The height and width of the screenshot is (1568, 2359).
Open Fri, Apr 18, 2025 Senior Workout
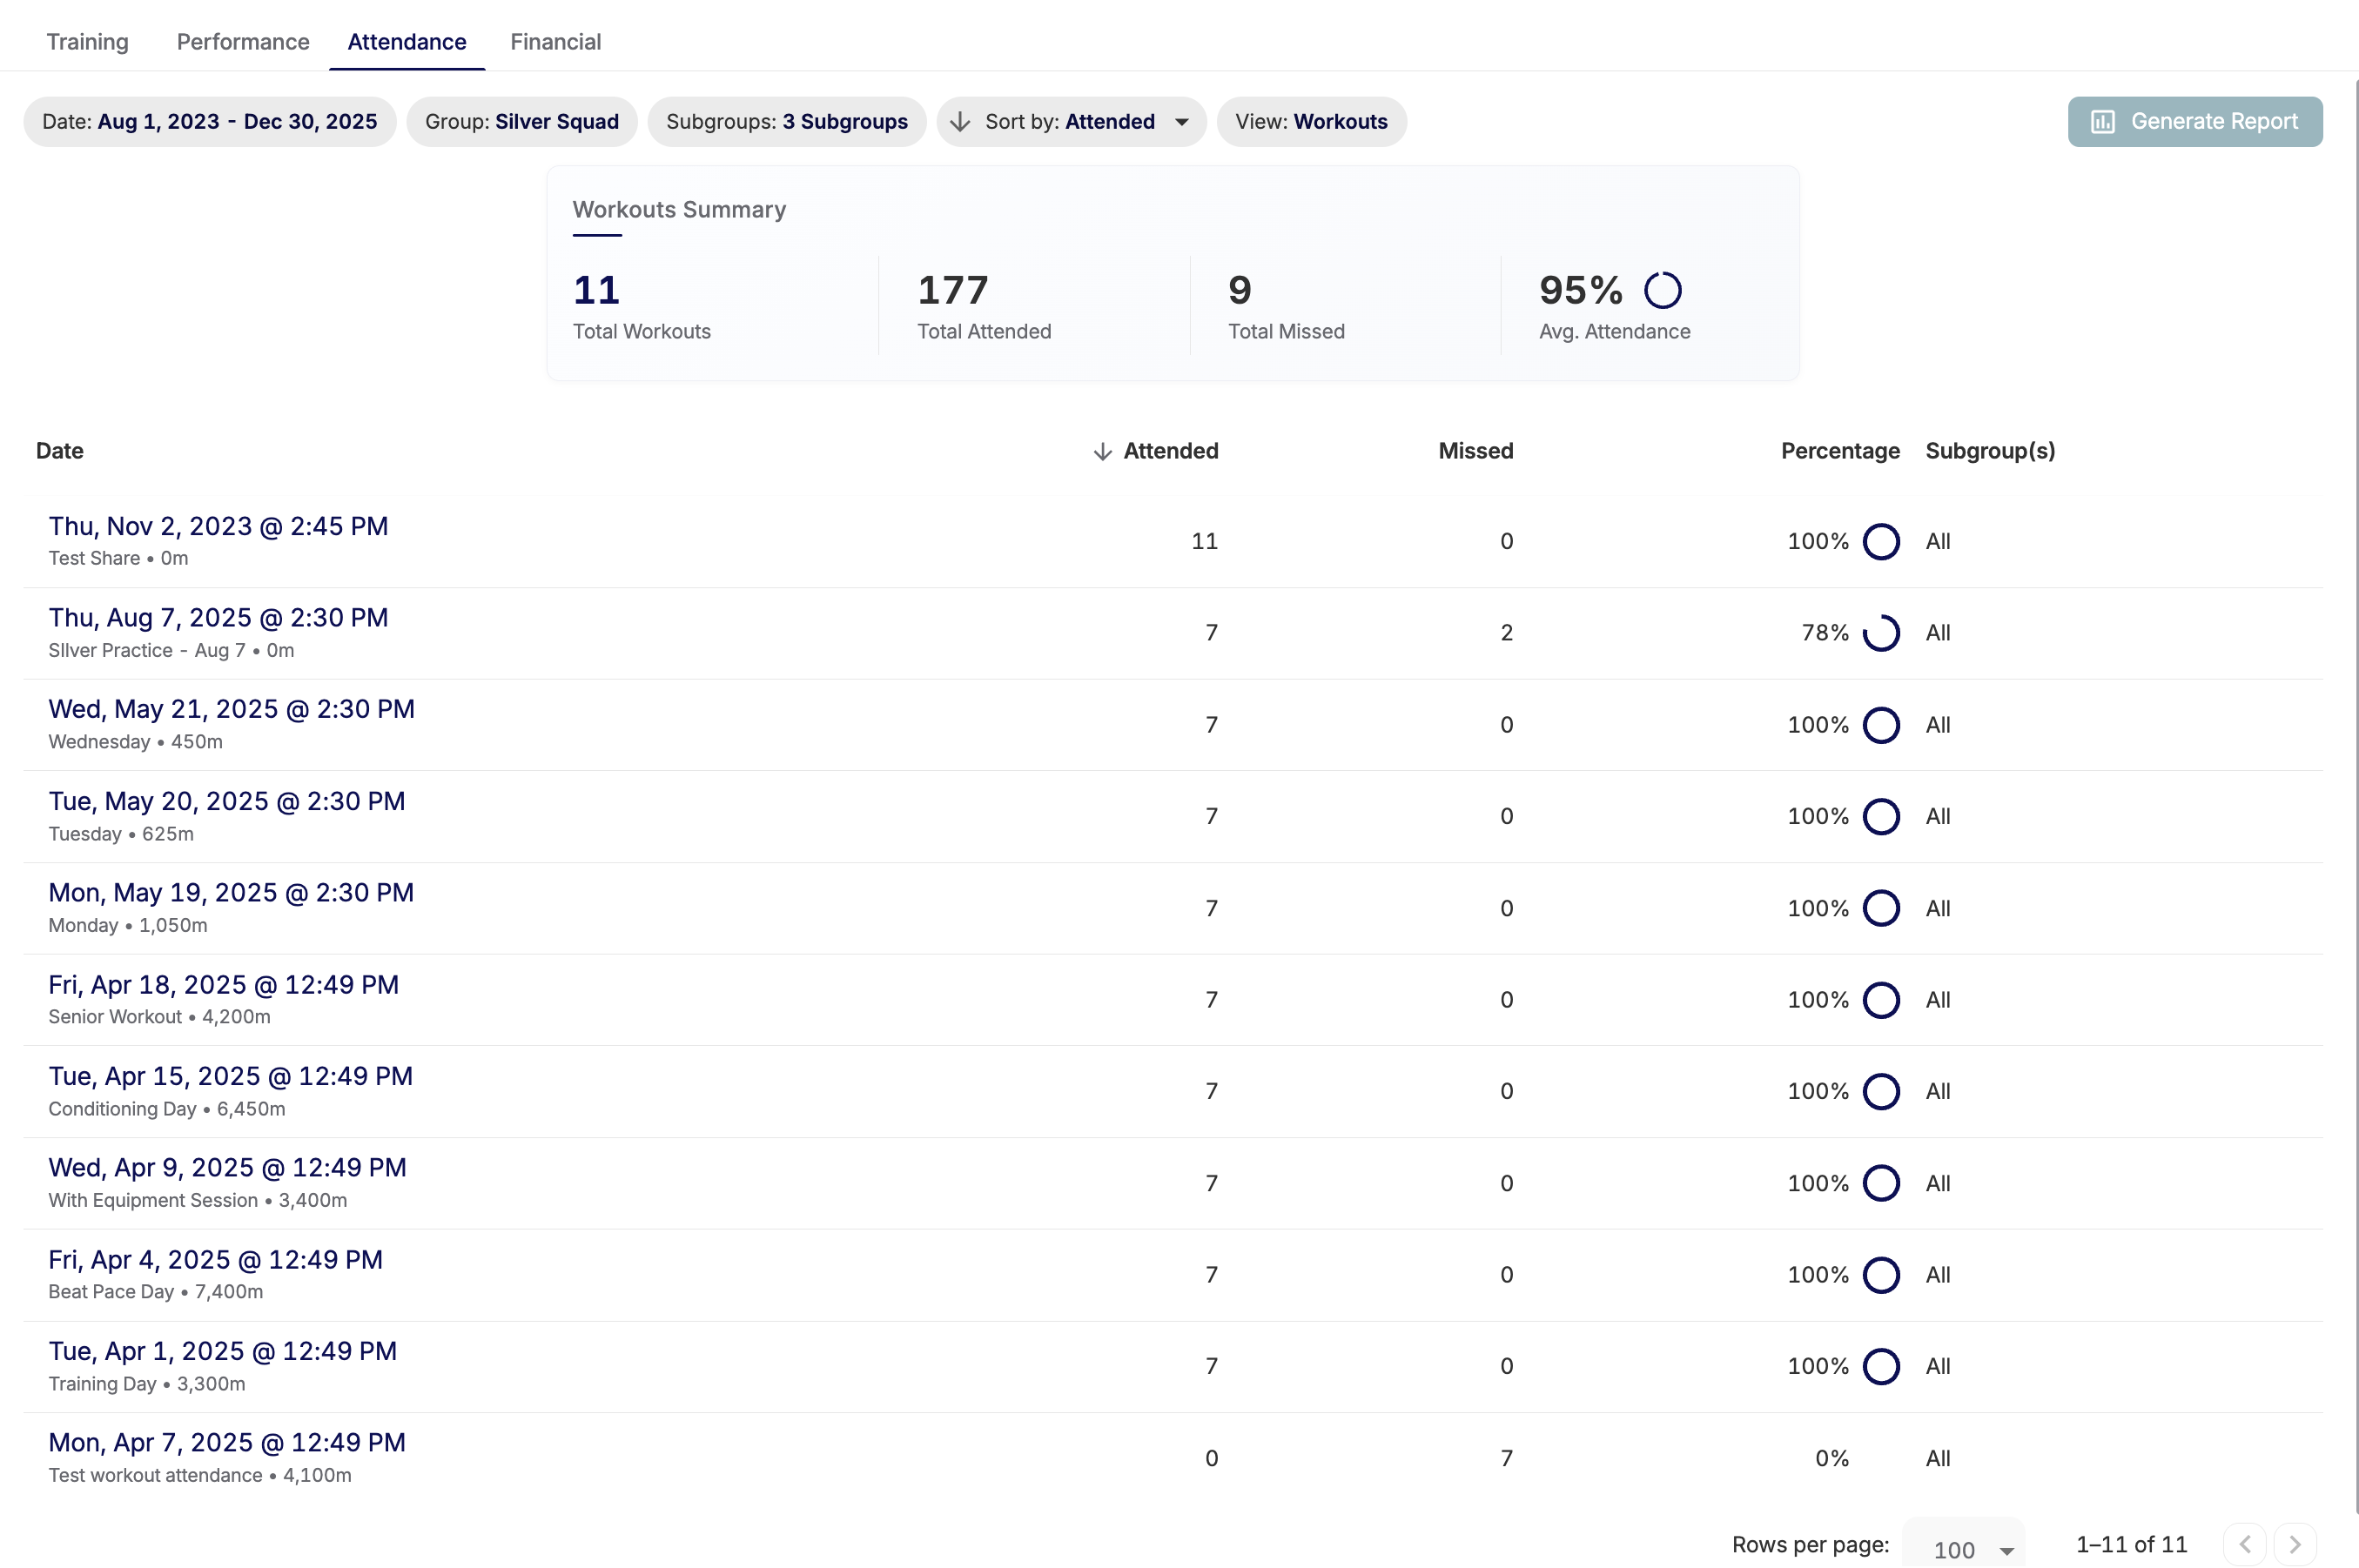pos(223,985)
